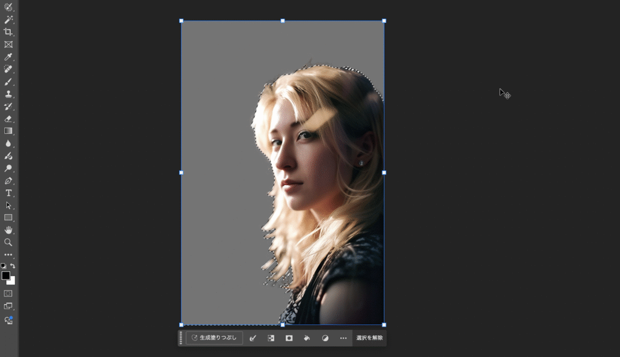Invert the selection from the taskbar
Screen dimensions: 620x357
(x=271, y=338)
